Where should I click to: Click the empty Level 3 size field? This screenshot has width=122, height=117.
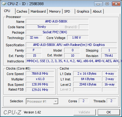pyautogui.click(x=87, y=90)
